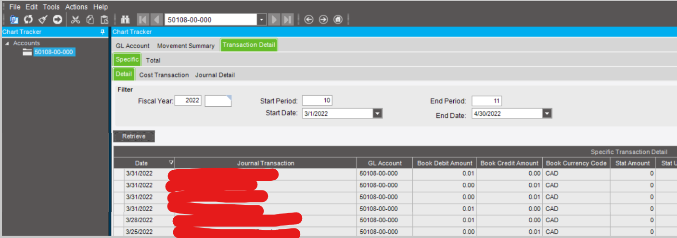
Task: Click the Start Date field showing 3/1/2022
Action: tap(338, 113)
